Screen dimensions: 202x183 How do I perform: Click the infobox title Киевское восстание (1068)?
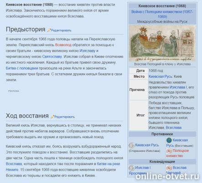point(162,6)
